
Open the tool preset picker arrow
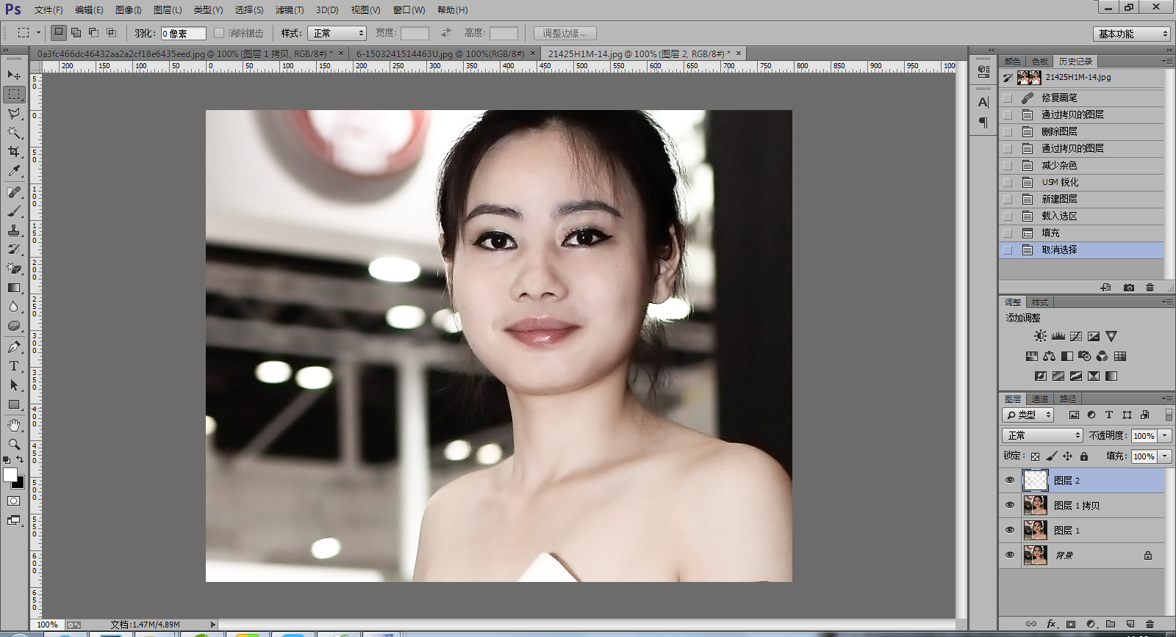click(x=38, y=33)
